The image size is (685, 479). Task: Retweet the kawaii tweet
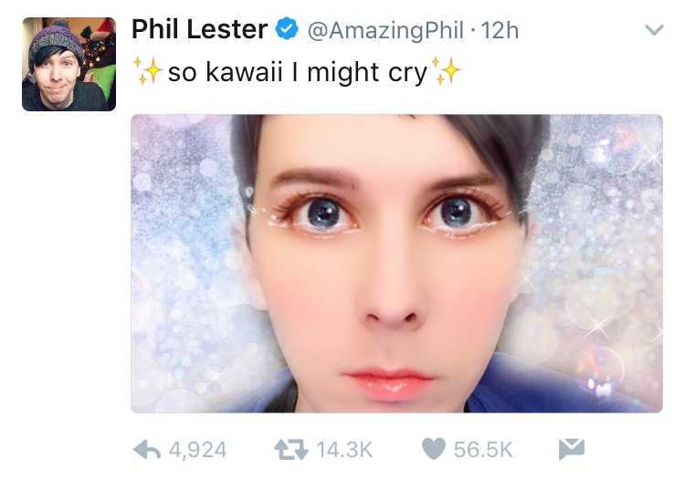tap(292, 449)
